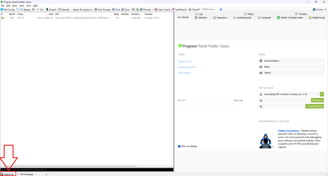The width and height of the screenshot is (328, 176).
Task: Click the green Troubleshooting tag
Action: (x=315, y=106)
